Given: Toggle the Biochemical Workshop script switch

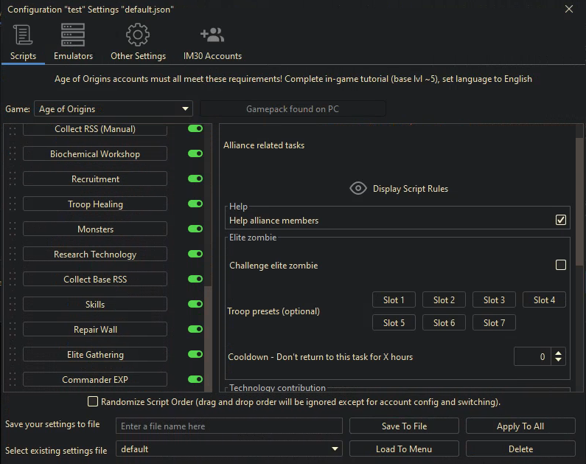Looking at the screenshot, I should coord(195,154).
